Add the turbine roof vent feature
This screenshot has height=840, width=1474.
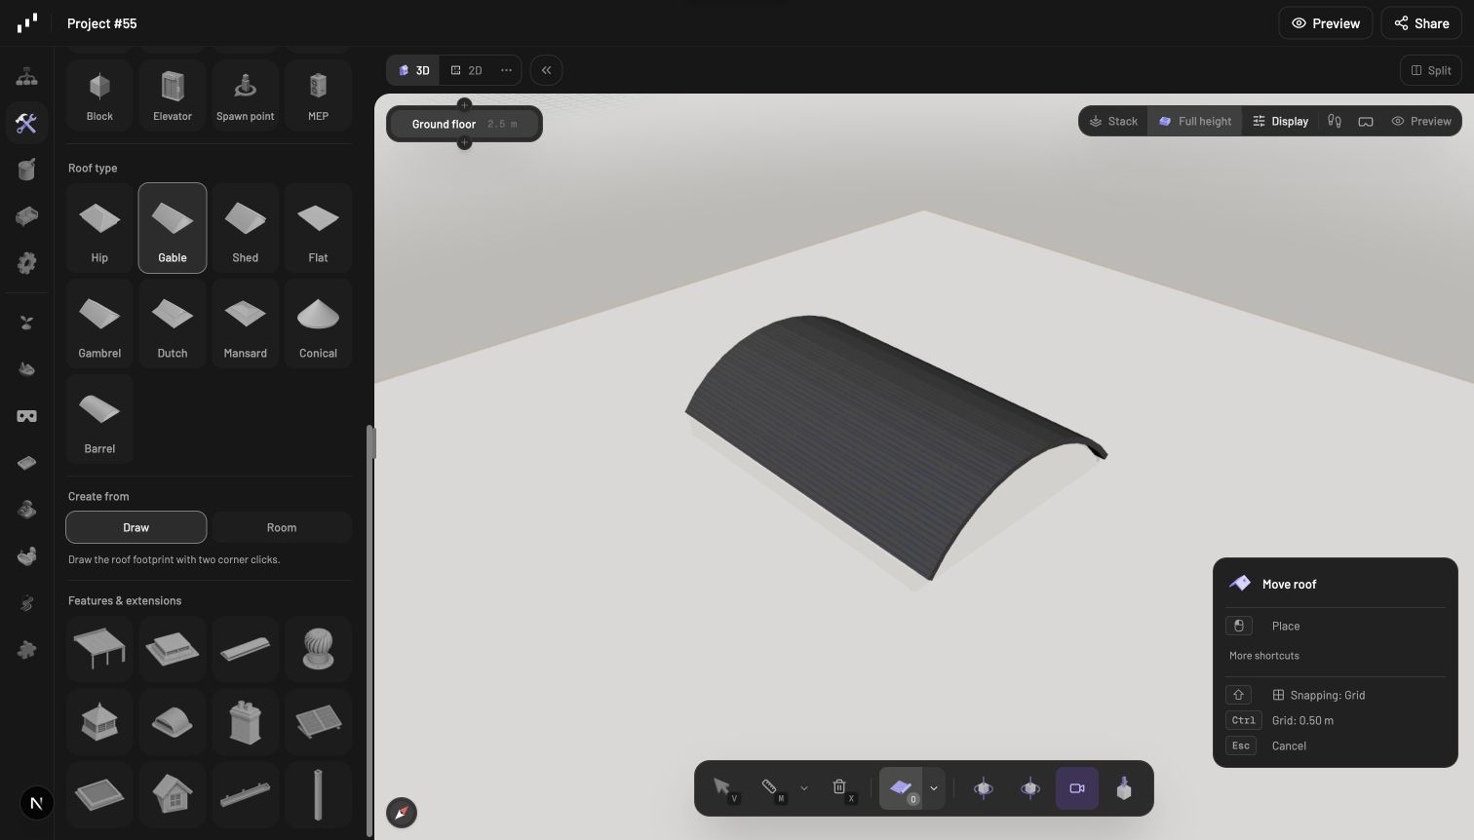coord(318,649)
